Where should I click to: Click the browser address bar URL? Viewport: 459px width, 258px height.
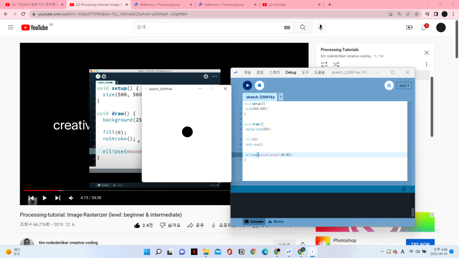point(113,14)
